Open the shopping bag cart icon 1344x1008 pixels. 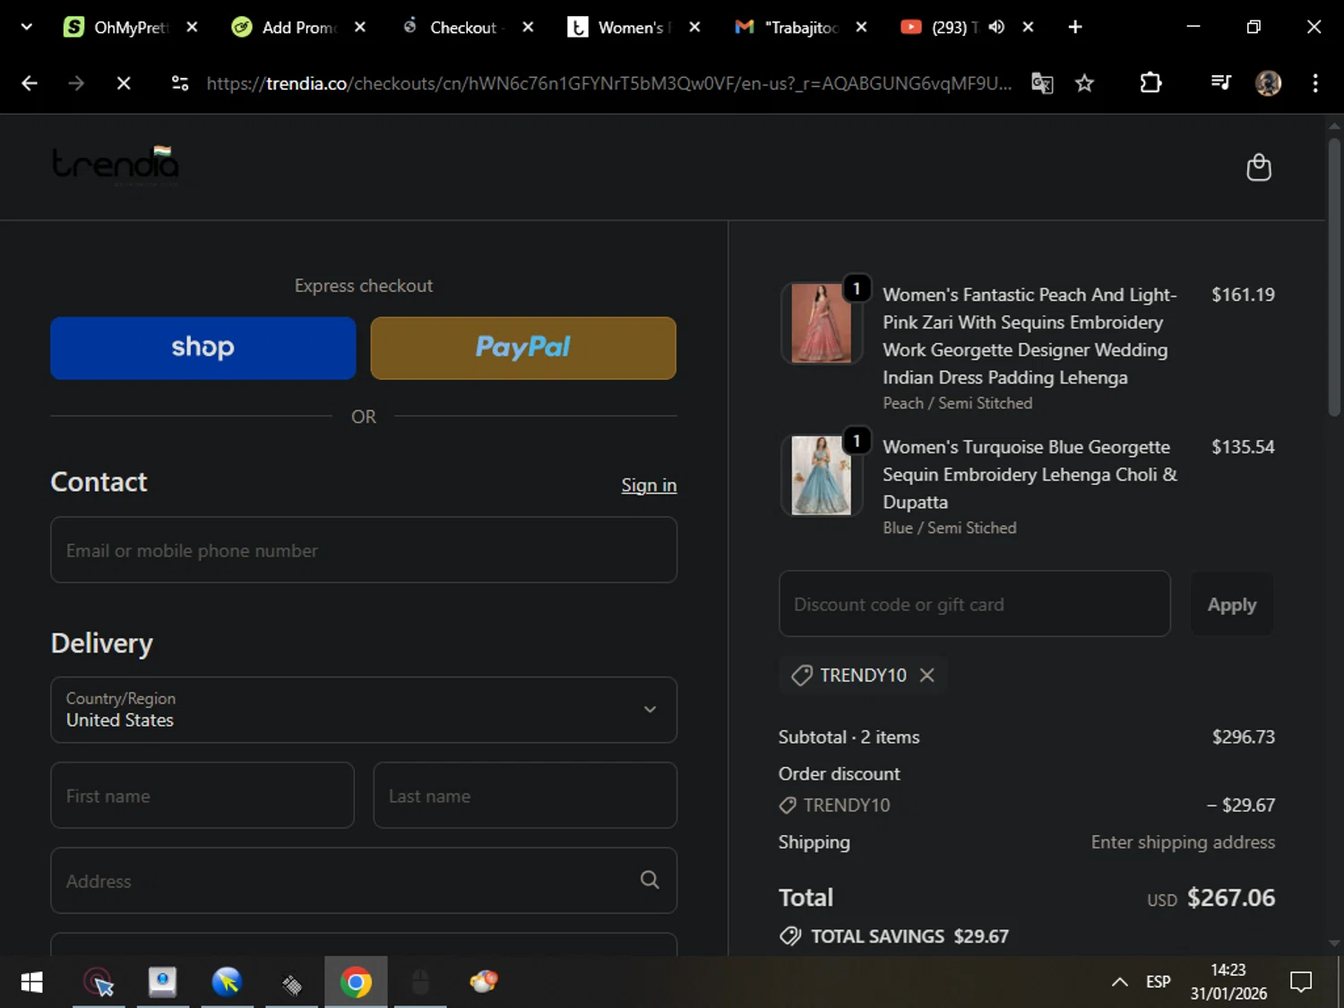coord(1259,168)
